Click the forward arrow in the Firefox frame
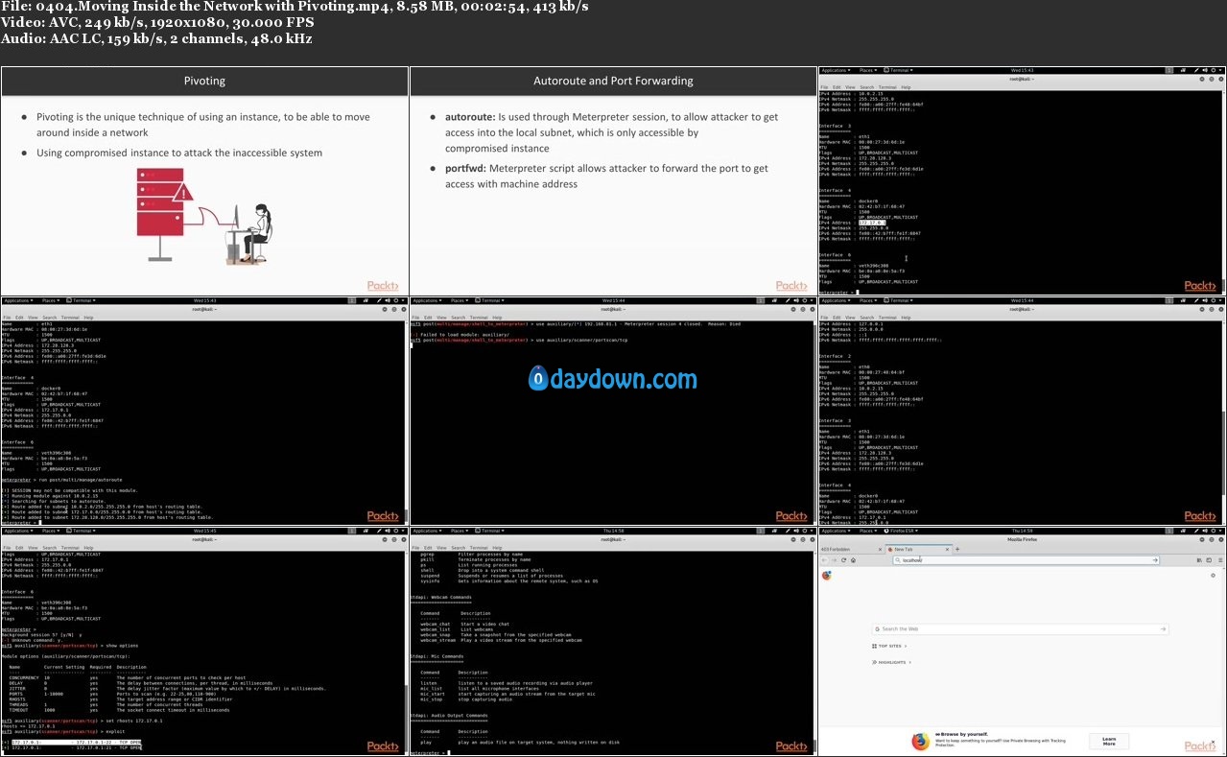The height and width of the screenshot is (757, 1227). click(834, 560)
